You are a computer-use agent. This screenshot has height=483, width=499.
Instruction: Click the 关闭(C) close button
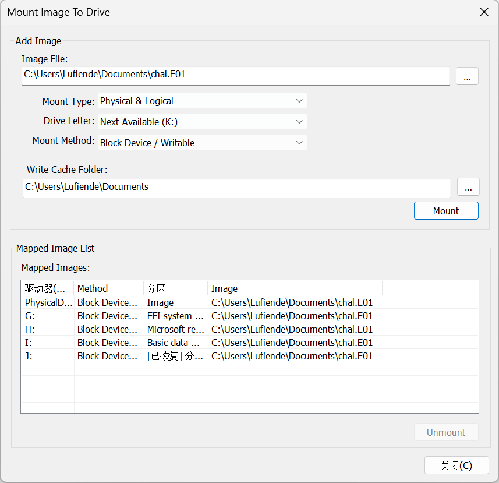coord(456,466)
